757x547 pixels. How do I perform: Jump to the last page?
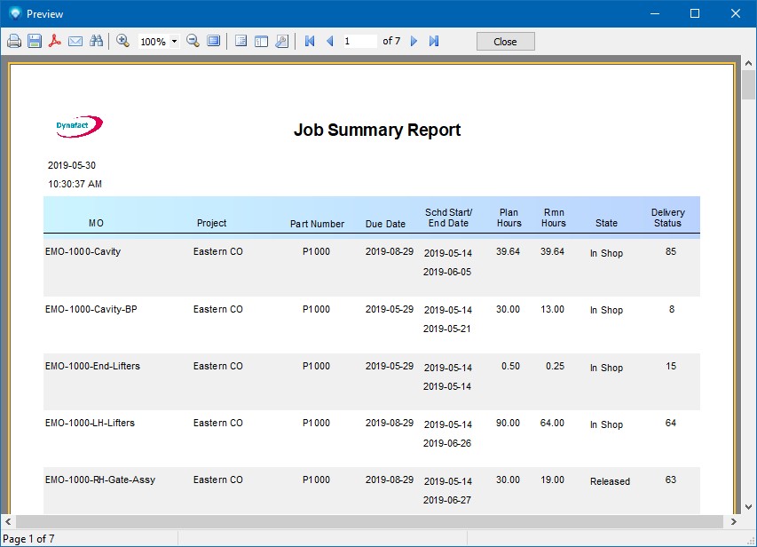click(x=434, y=42)
